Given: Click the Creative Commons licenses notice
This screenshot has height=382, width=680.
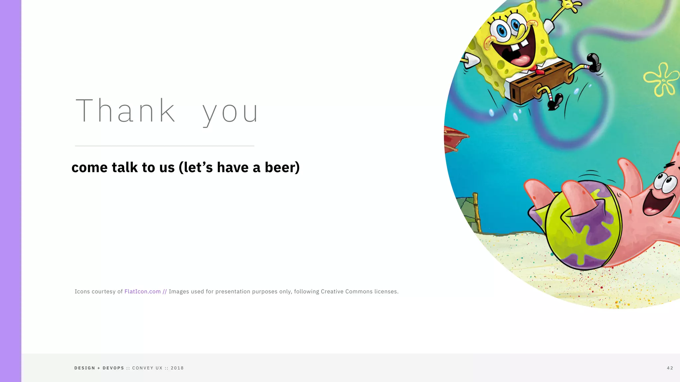Looking at the screenshot, I should [284, 291].
